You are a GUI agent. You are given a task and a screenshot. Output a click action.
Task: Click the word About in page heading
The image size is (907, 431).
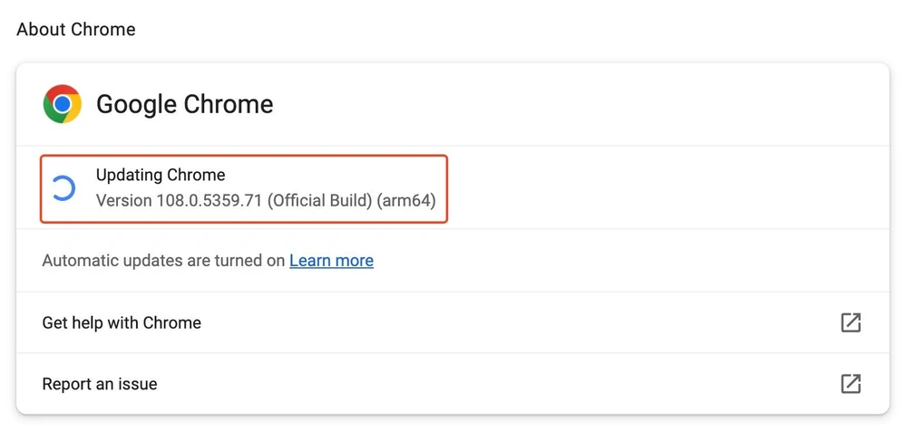[40, 29]
